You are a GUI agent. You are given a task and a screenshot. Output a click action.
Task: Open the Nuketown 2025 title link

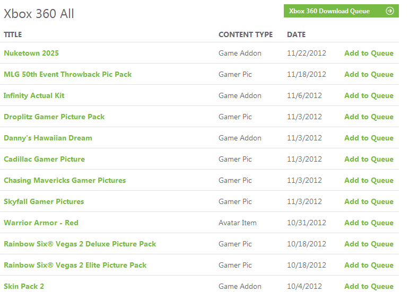pos(31,53)
